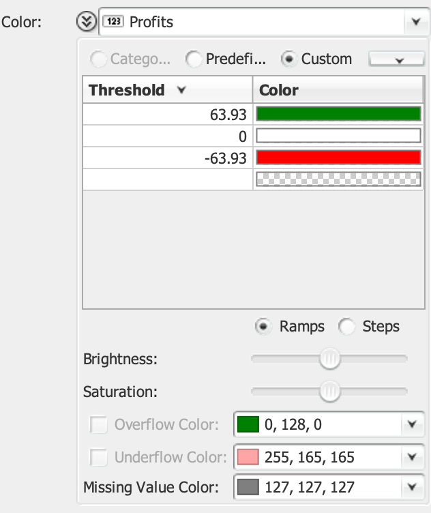431x513 pixels.
Task: Click the green color bar for 63.93
Action: pos(338,114)
